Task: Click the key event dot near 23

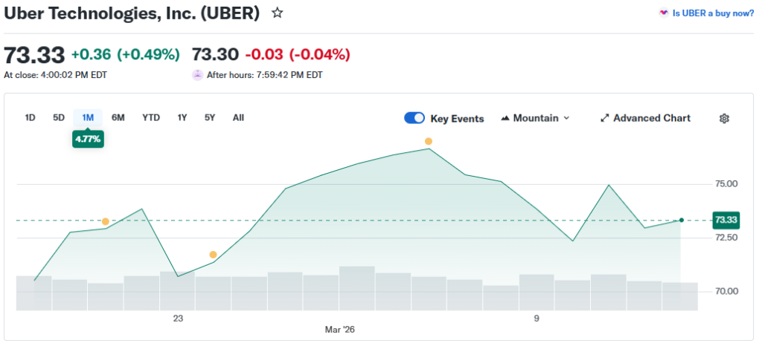Action: click(x=213, y=255)
